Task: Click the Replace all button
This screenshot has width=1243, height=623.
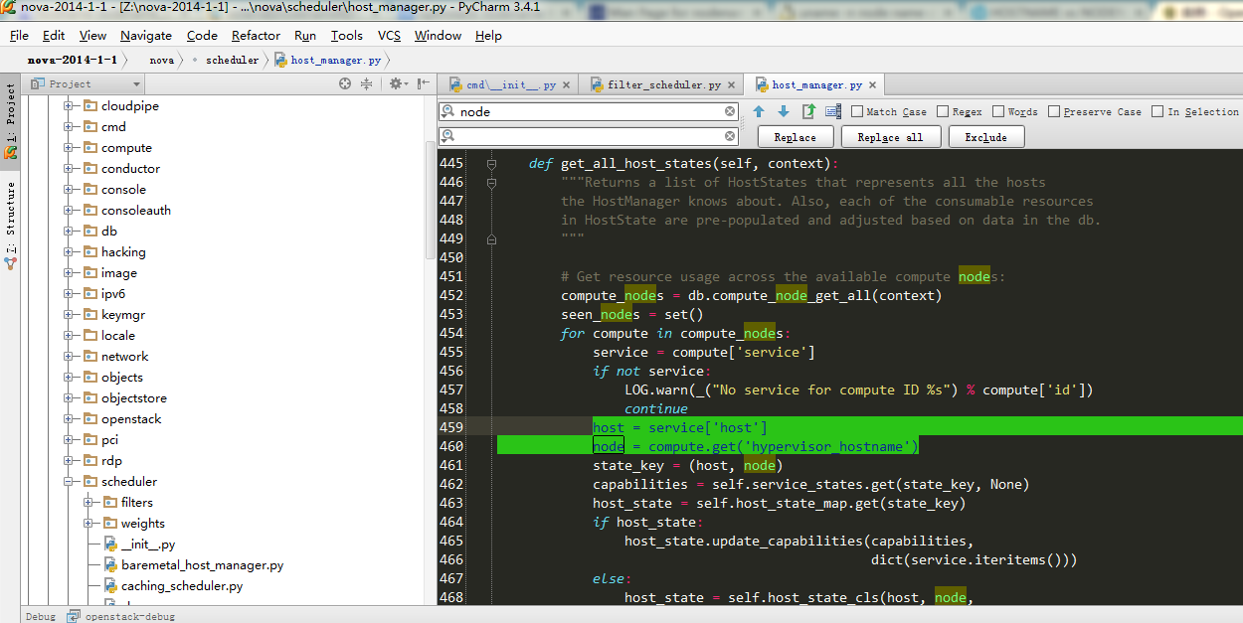Action: pyautogui.click(x=890, y=137)
